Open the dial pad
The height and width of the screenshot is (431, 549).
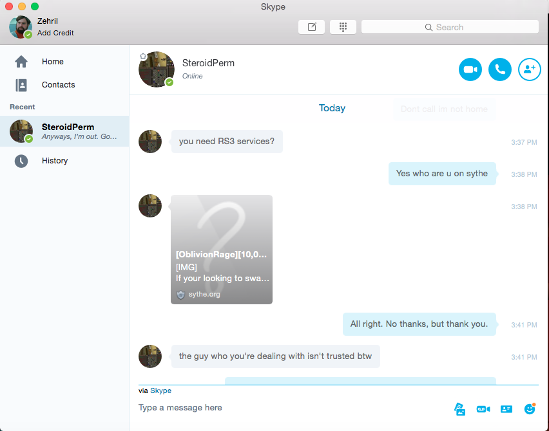click(343, 27)
